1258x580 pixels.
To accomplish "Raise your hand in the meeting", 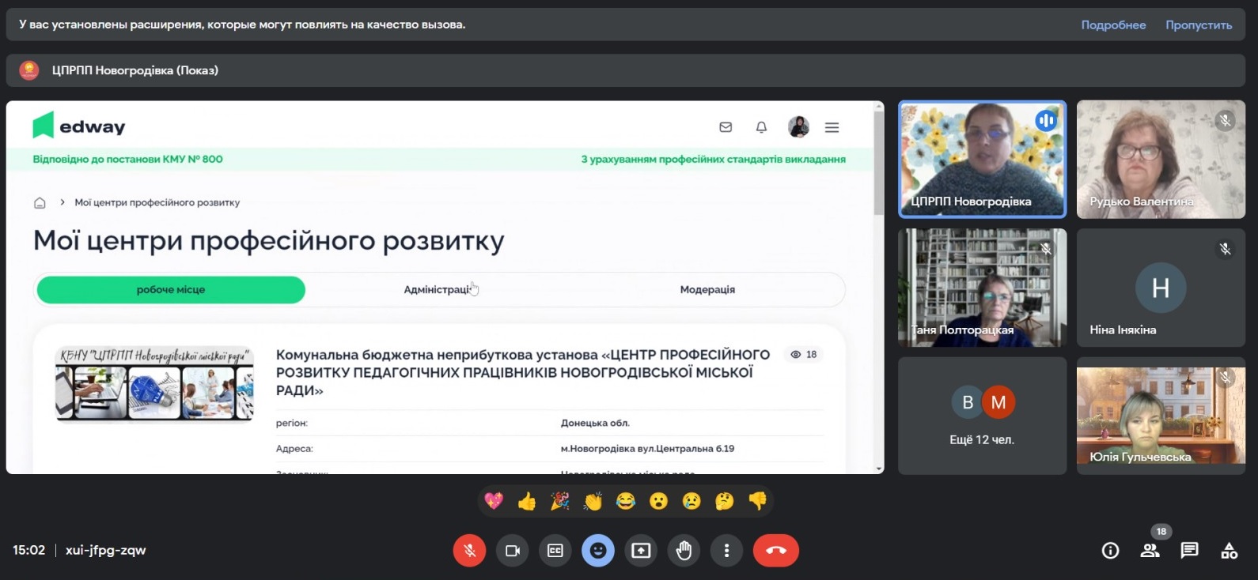I will coord(684,551).
